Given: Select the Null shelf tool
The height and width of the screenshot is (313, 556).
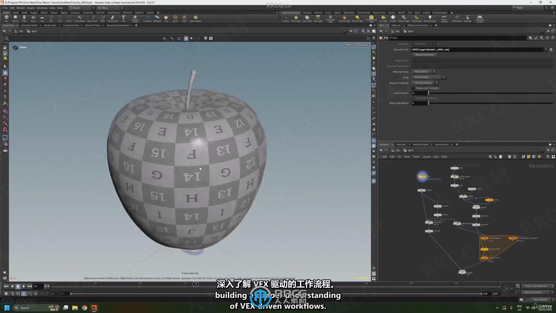Looking at the screenshot, I should coord(51,19).
